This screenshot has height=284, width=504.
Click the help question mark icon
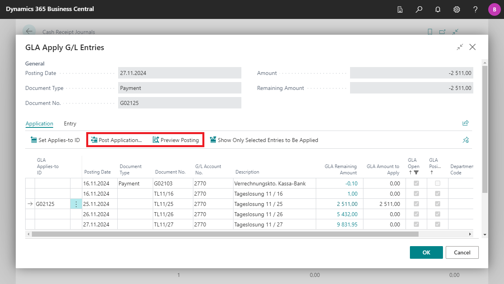[476, 9]
